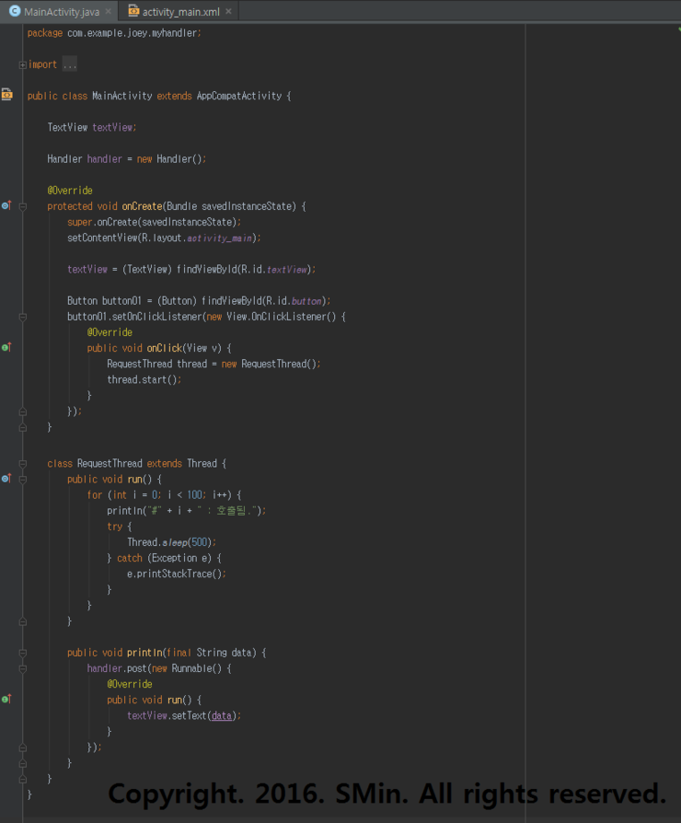Switch to the MainActivity.java tab

[58, 11]
